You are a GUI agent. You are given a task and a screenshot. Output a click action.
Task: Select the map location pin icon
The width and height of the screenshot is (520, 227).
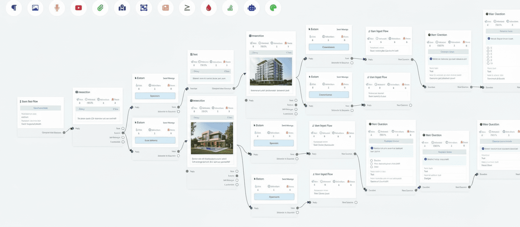[122, 8]
